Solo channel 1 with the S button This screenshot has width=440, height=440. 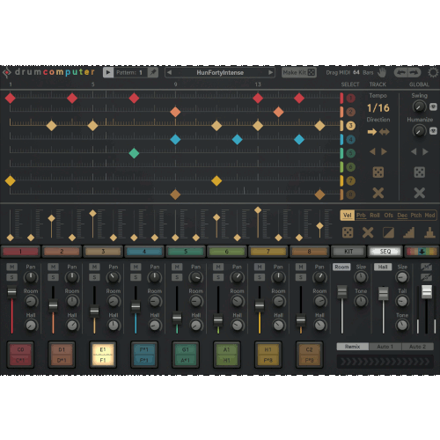click(x=11, y=277)
